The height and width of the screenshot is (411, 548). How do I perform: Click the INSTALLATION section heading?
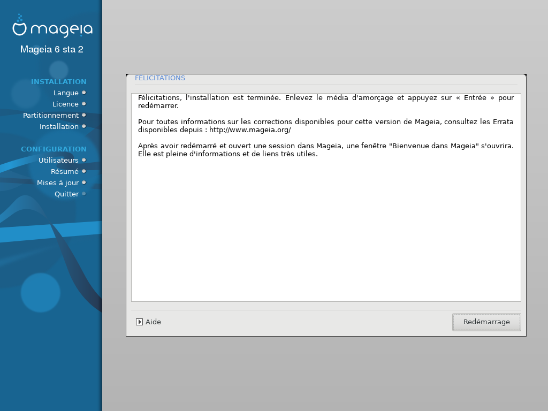(59, 82)
